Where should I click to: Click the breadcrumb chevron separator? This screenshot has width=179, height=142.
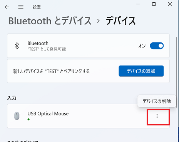(x=99, y=21)
